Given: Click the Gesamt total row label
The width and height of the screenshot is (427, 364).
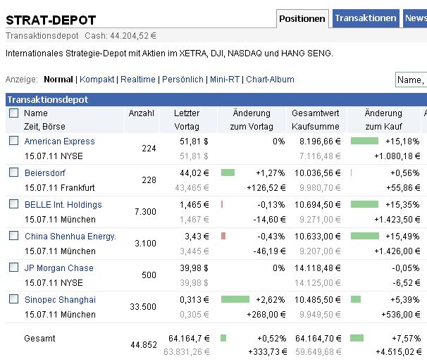Looking at the screenshot, I should [39, 339].
